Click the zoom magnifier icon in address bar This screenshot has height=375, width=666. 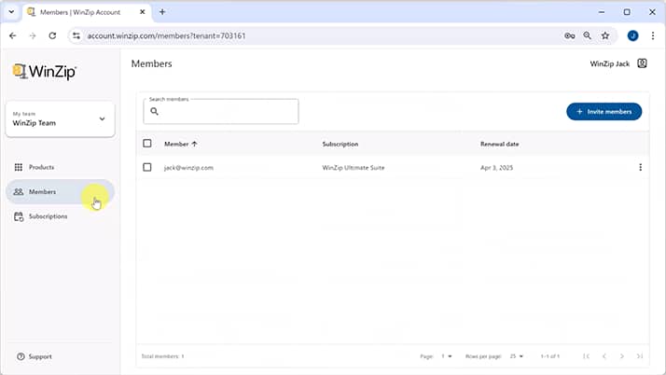tap(587, 35)
